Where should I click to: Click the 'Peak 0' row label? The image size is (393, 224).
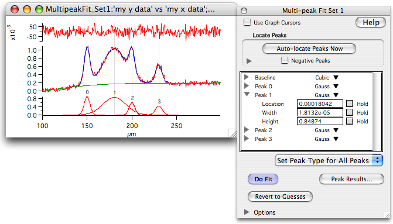pos(263,87)
